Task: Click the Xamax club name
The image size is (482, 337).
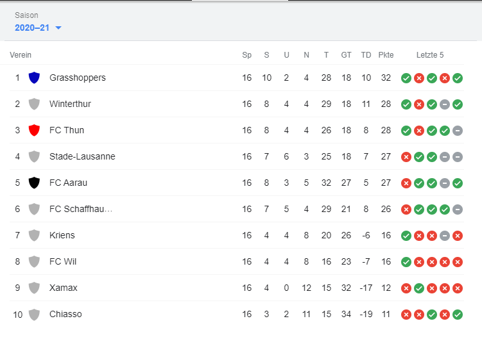Action: click(64, 288)
